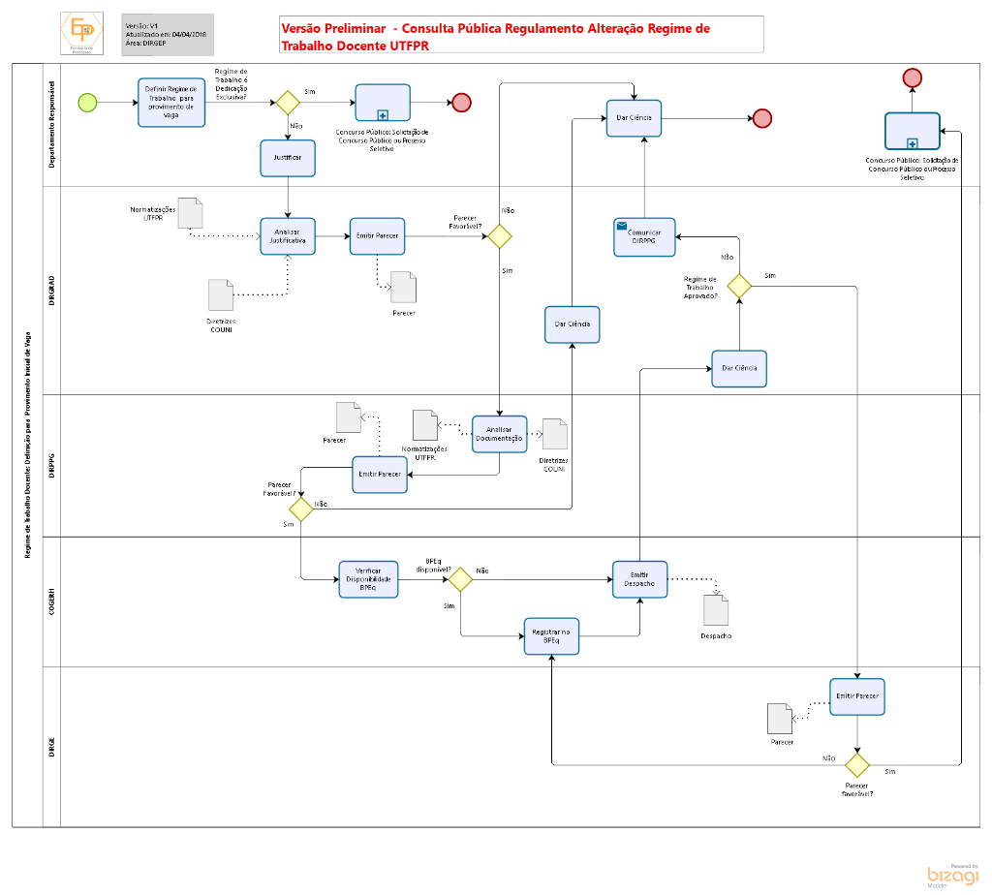Viewport: 992px width, 895px height.
Task: Click the Definir Regime de Trabalho task
Action: (170, 103)
